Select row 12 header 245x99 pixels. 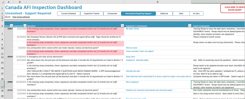coord(2,57)
